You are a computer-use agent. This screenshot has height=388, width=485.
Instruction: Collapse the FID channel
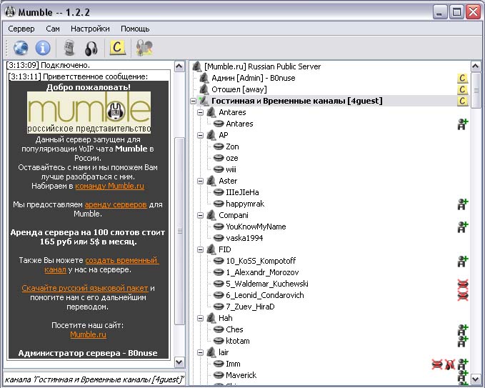click(202, 249)
